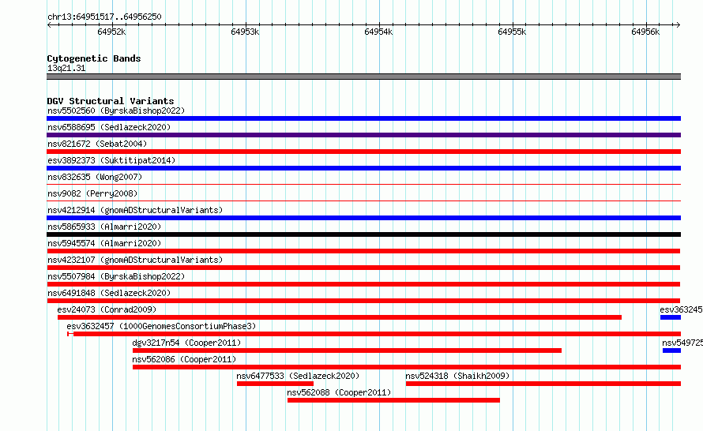
Task: Select the purple nsv6588695 variant bar
Action: (x=363, y=135)
